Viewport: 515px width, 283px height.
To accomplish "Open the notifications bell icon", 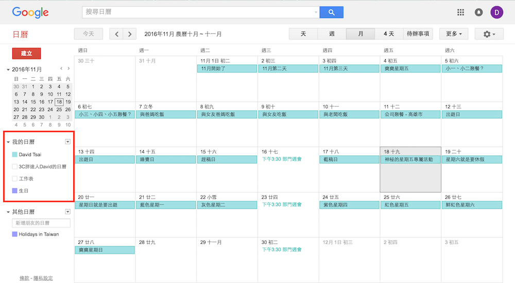I will click(478, 12).
